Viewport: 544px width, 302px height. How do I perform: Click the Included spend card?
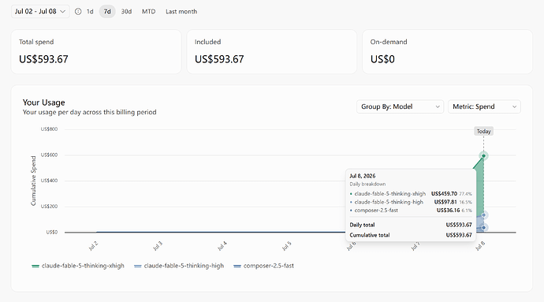272,52
